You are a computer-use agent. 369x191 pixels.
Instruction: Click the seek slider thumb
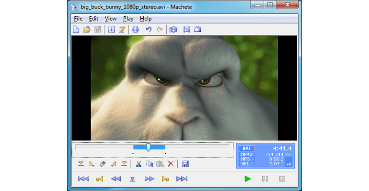149,147
